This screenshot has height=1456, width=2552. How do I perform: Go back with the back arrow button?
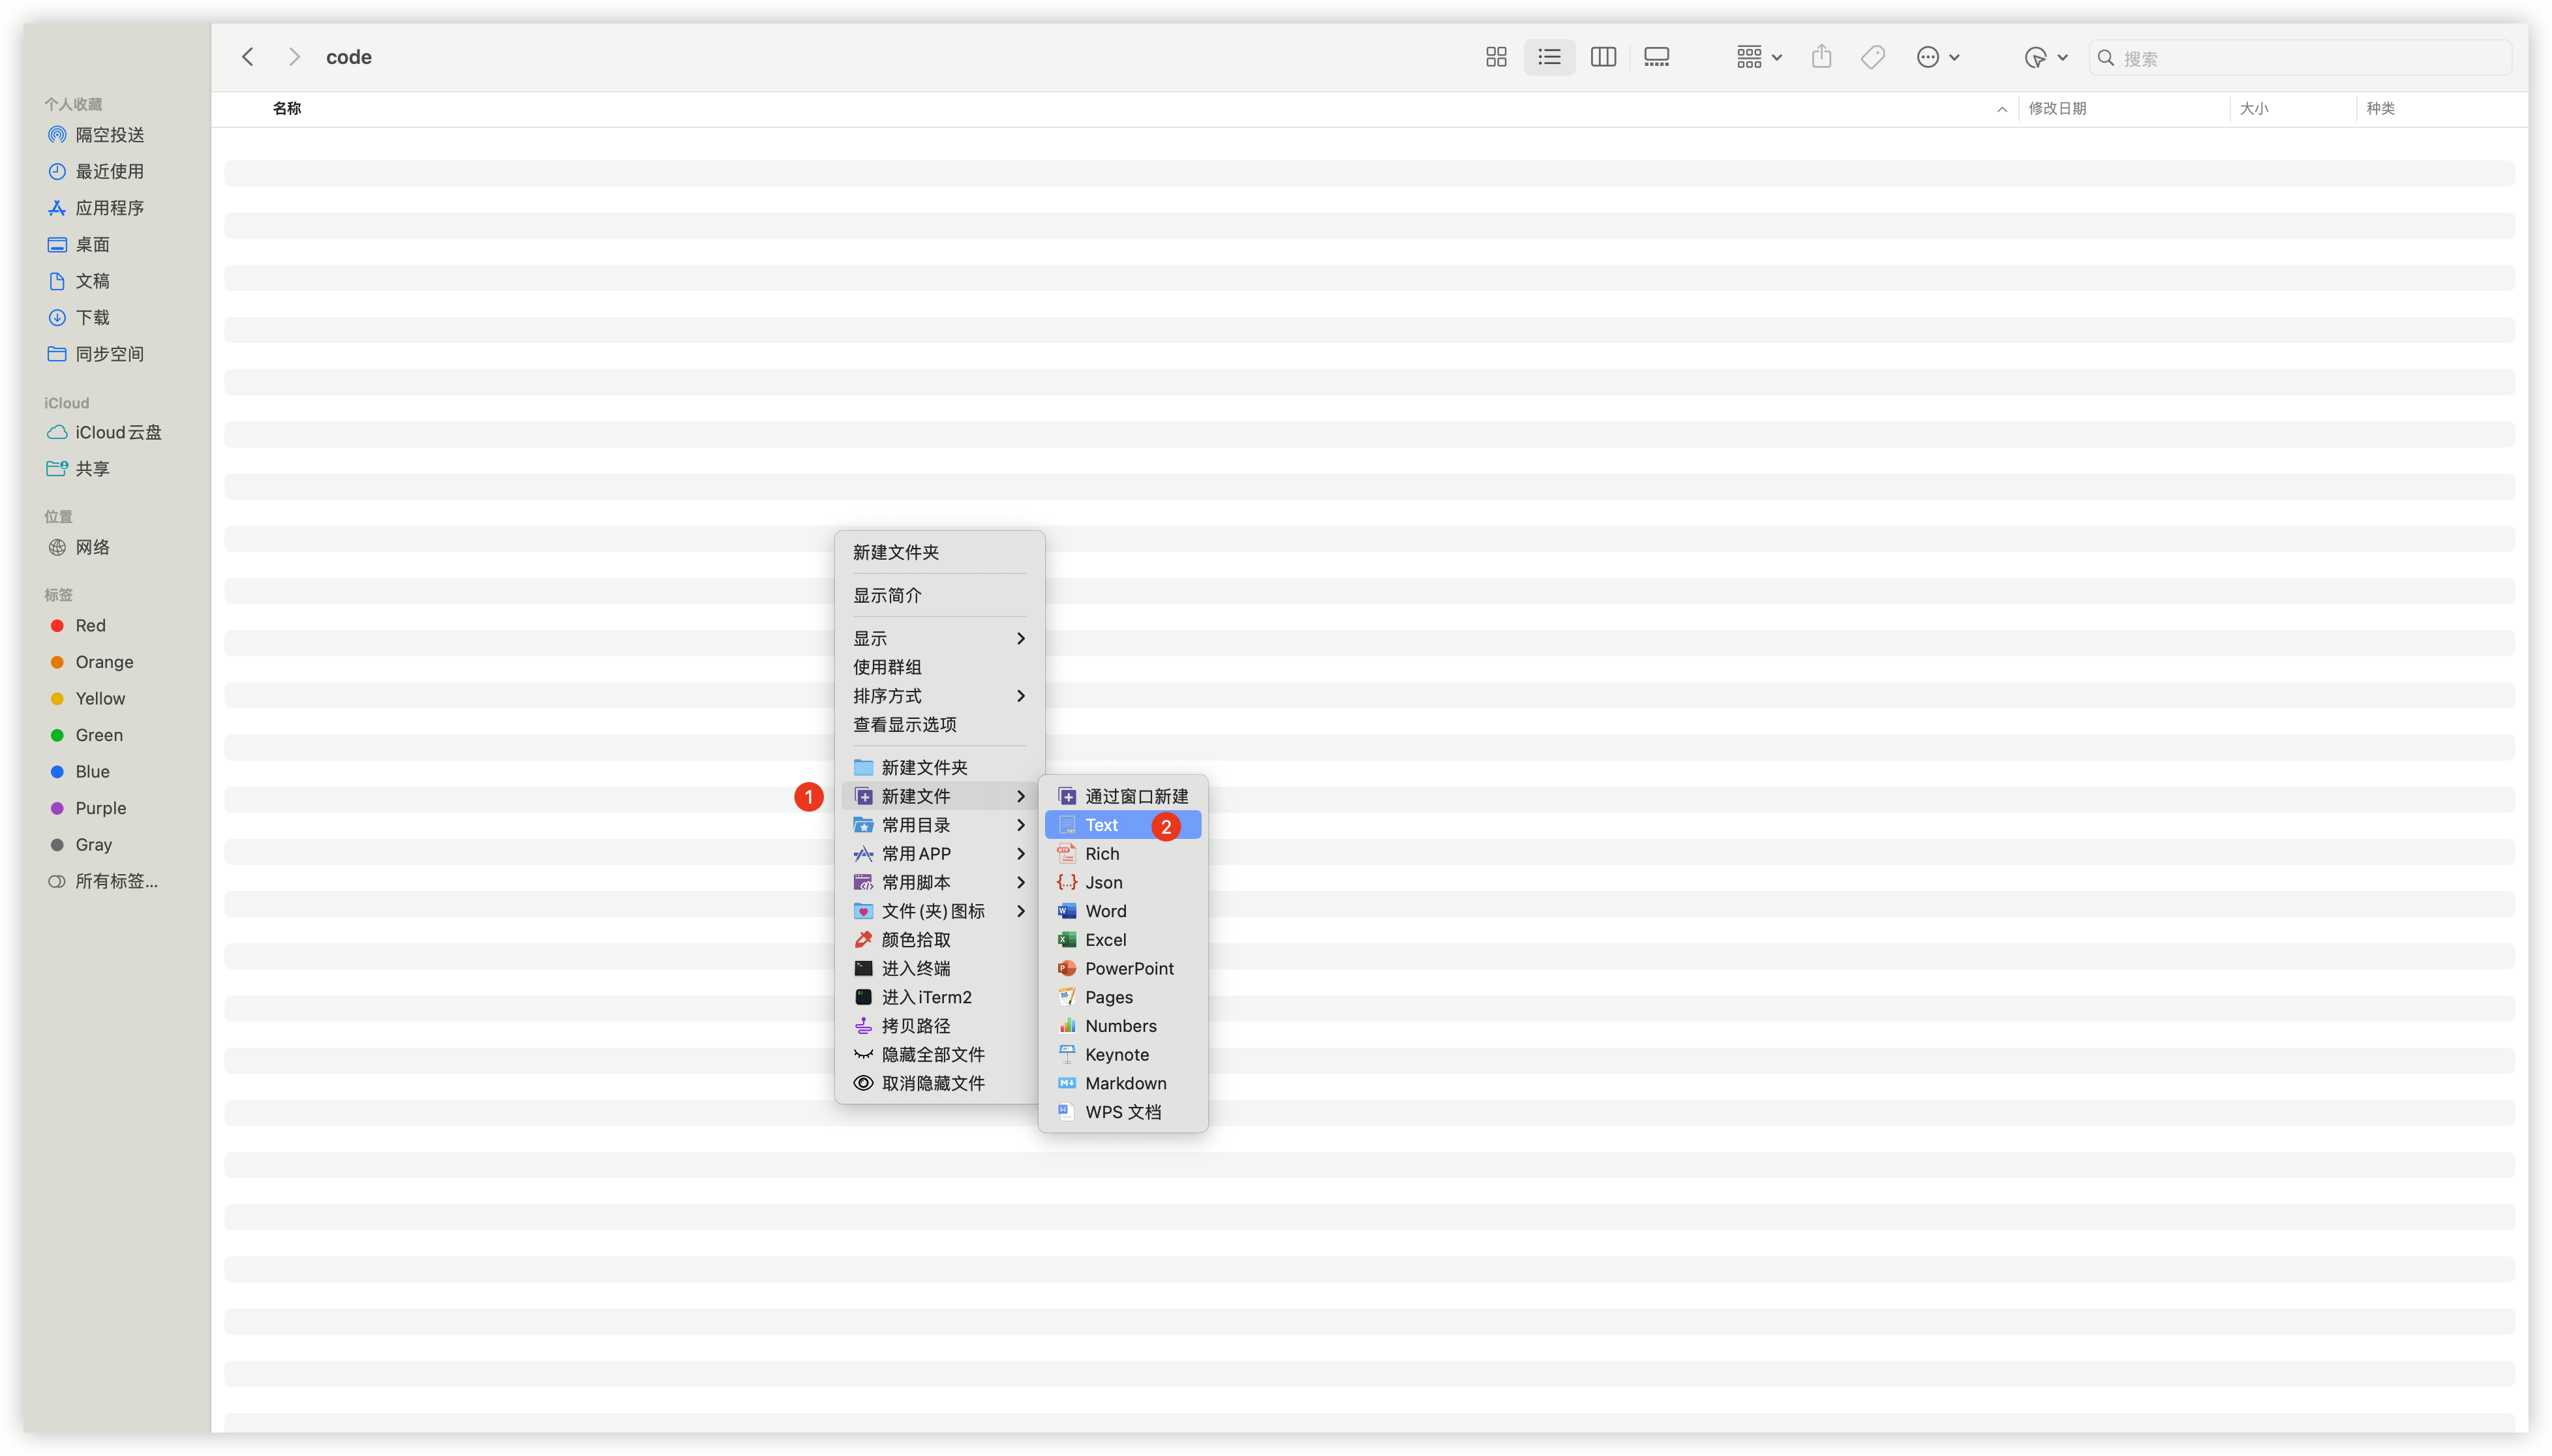pyautogui.click(x=248, y=57)
